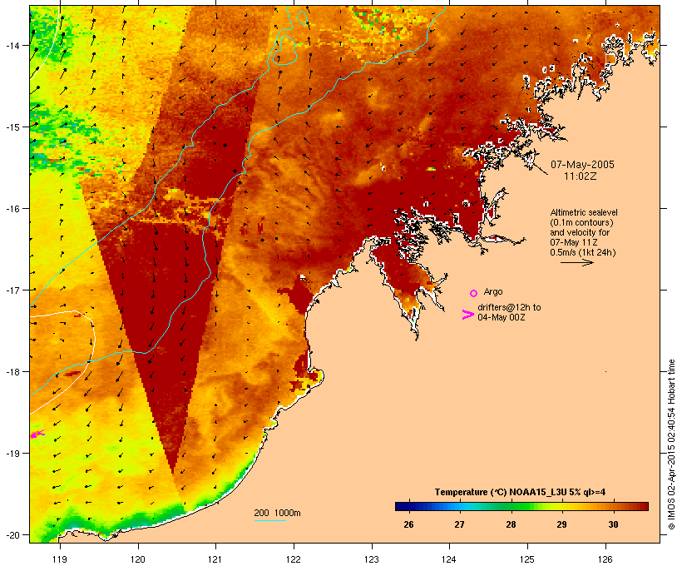Click the 'Argo' legend label
Image resolution: width=682 pixels, height=566 pixels.
493,291
